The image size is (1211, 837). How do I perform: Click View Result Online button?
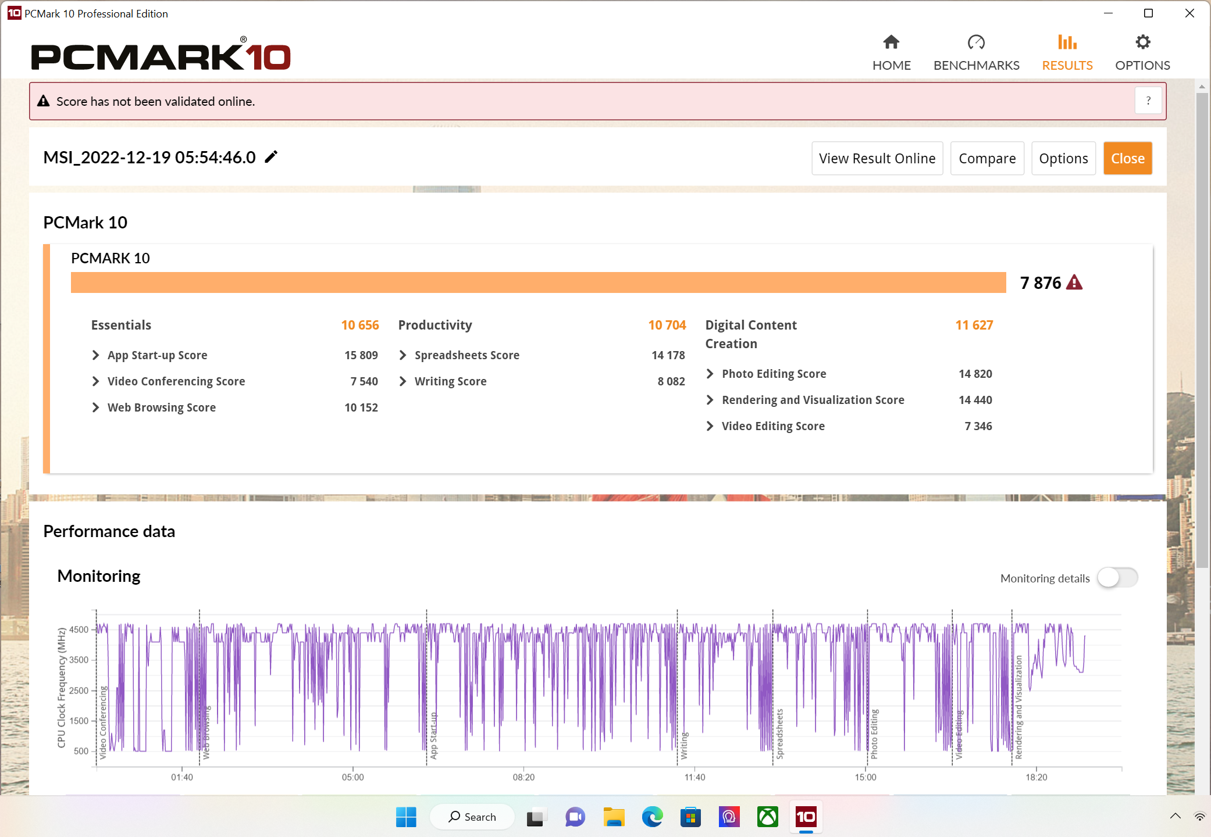click(877, 158)
